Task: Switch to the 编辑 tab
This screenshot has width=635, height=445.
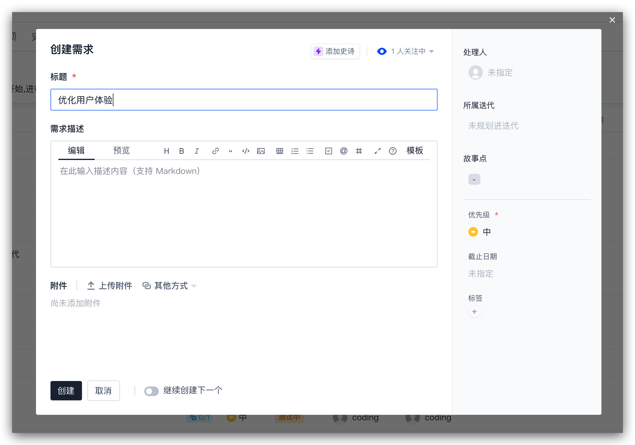Action: (76, 150)
